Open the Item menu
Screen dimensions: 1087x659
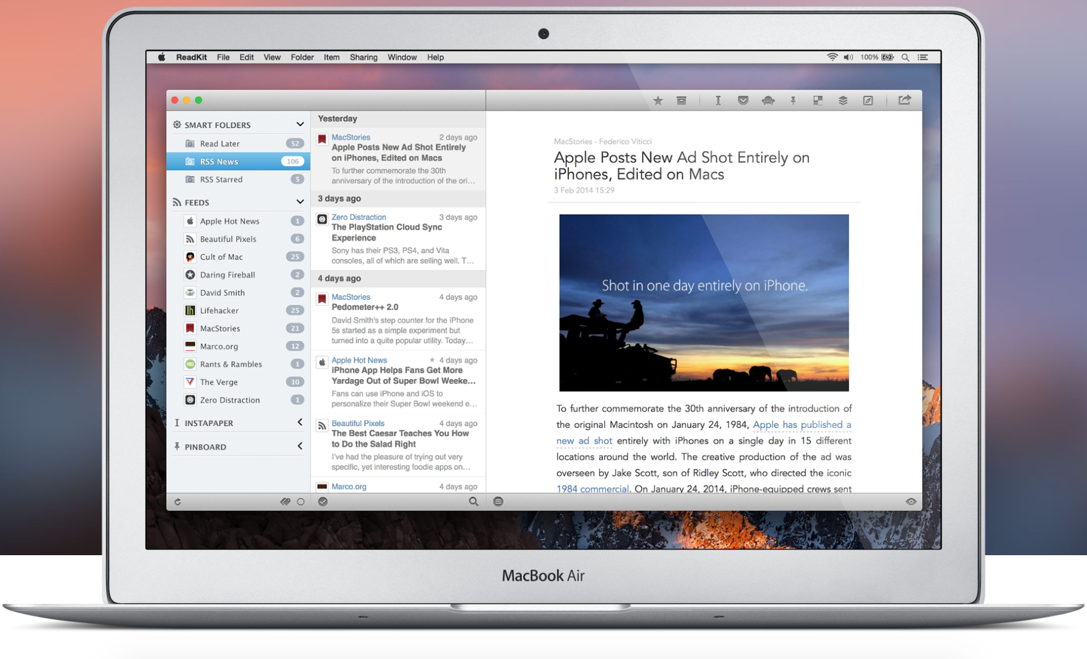point(331,57)
